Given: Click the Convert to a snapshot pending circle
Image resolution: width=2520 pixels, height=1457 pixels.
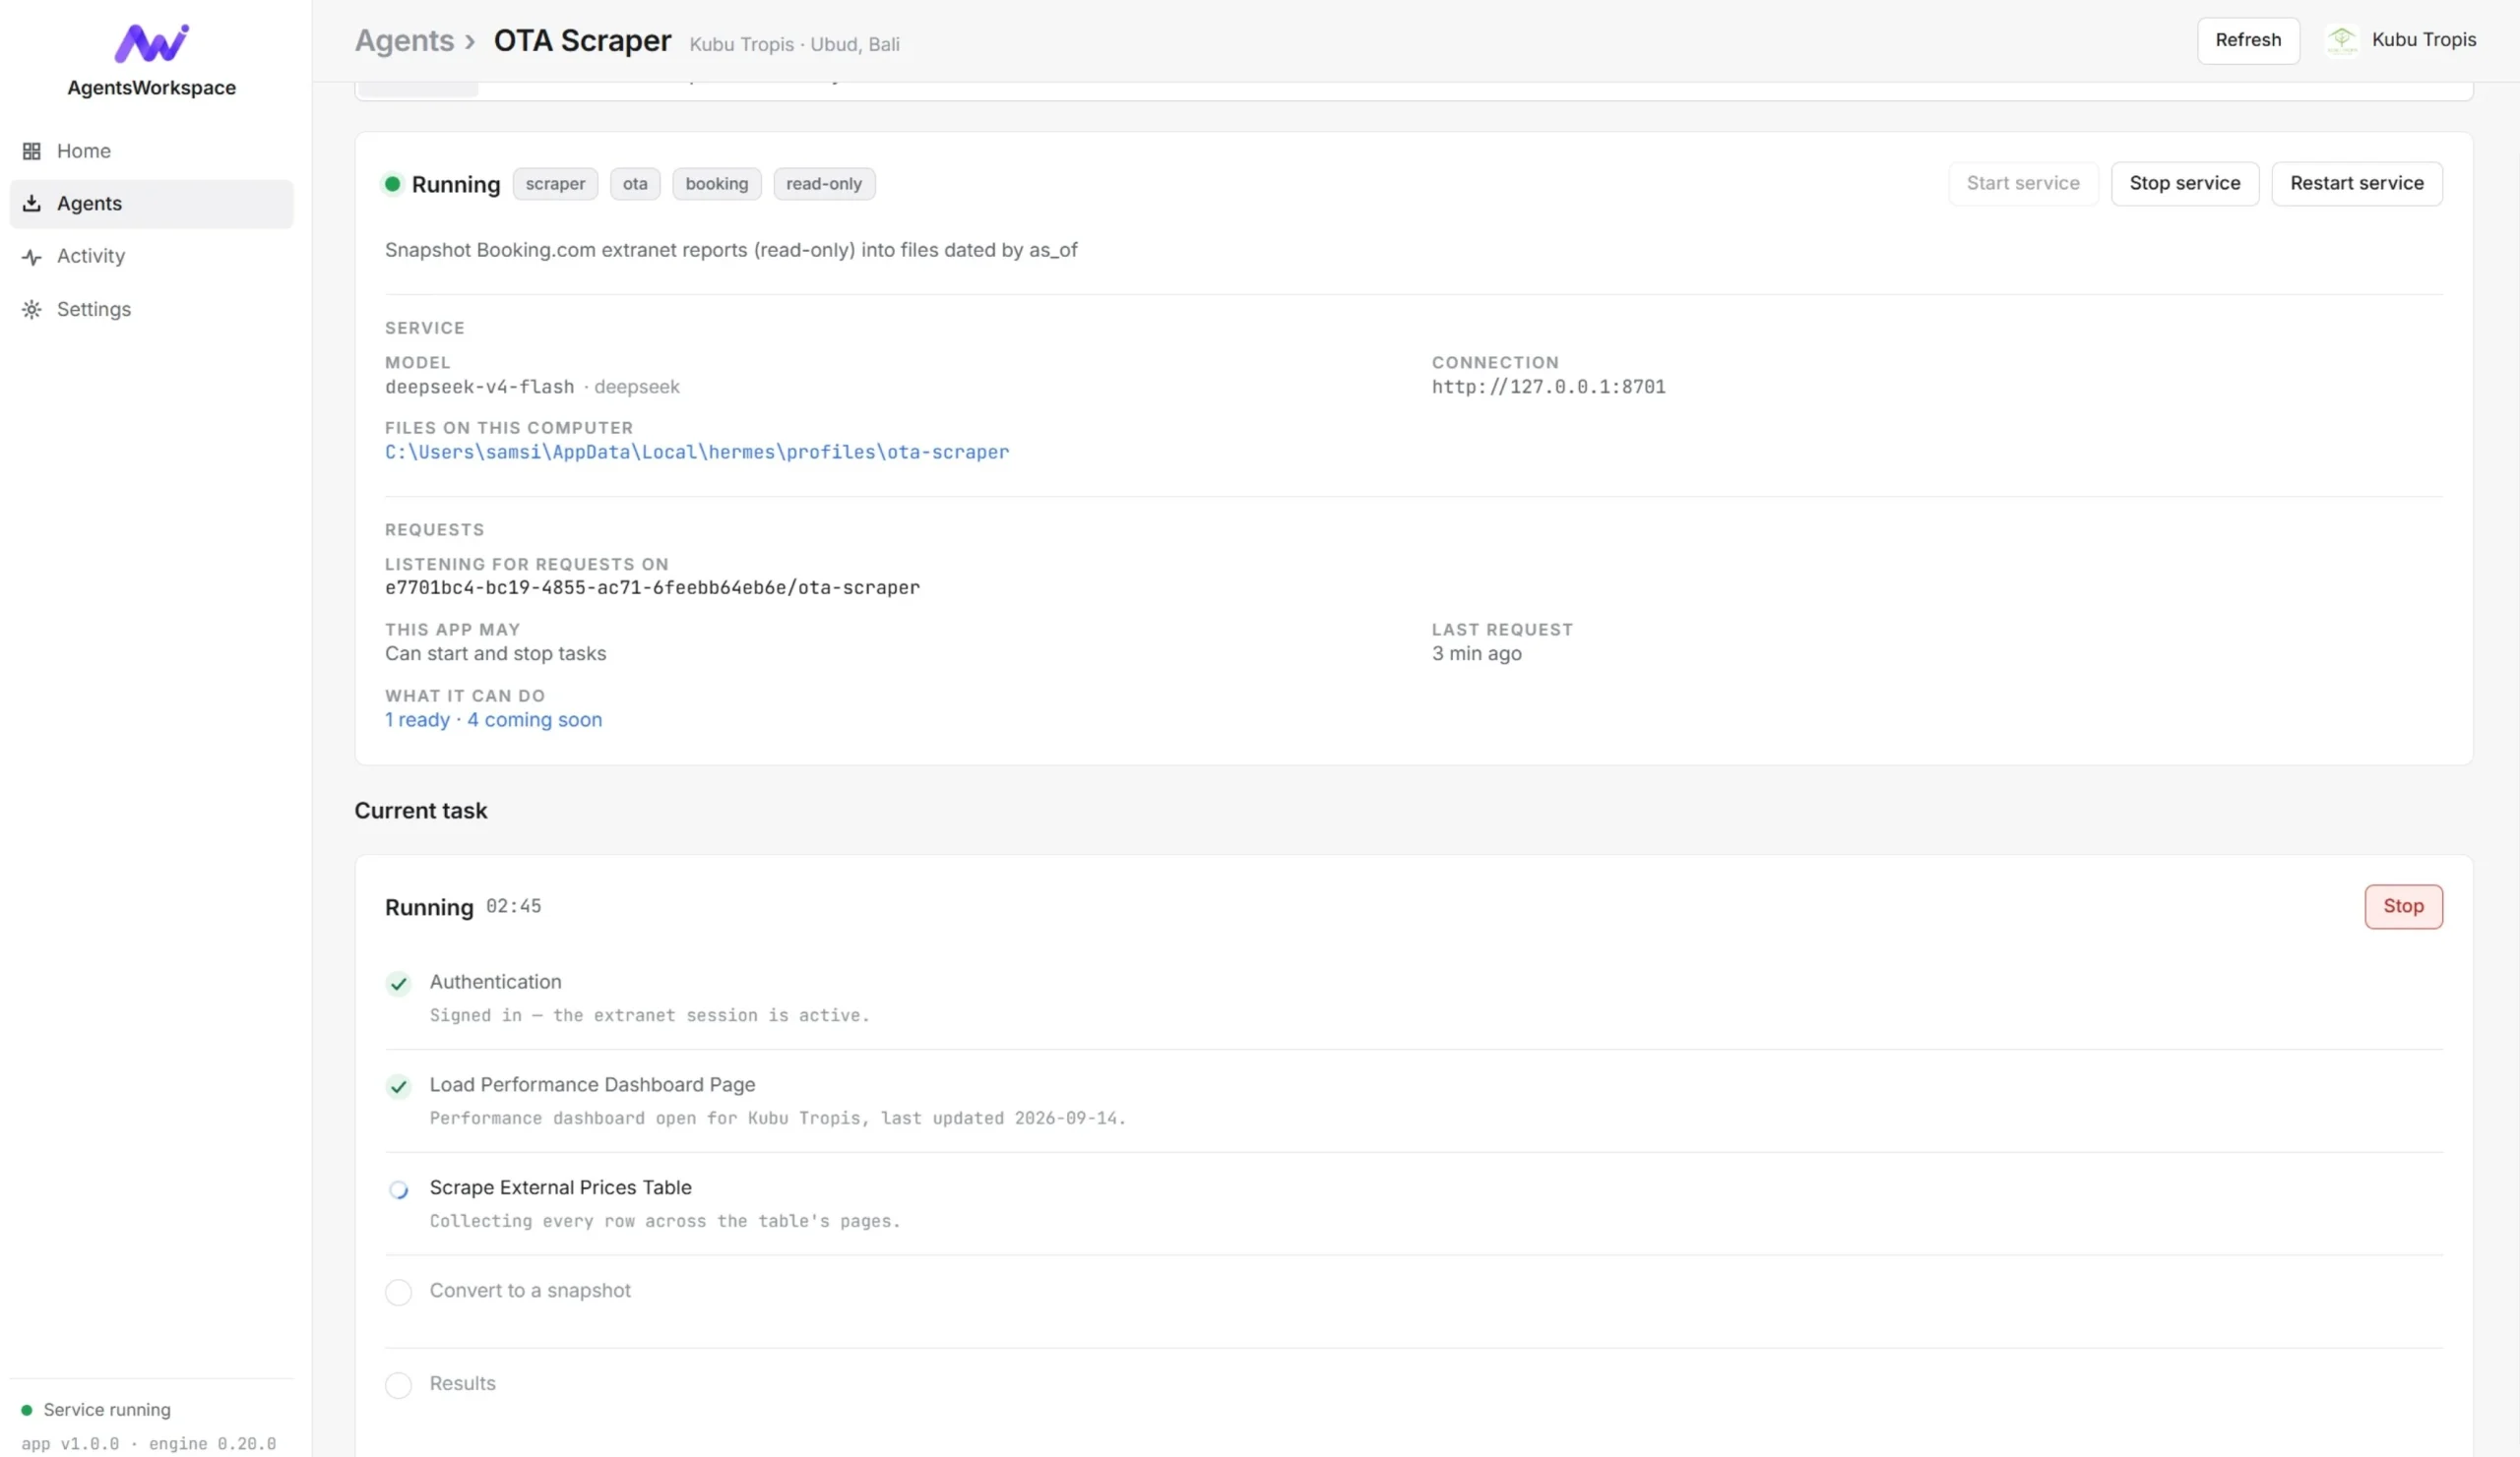Looking at the screenshot, I should (398, 1293).
